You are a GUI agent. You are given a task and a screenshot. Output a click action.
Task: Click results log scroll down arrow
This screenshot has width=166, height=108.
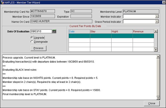tap(158, 98)
